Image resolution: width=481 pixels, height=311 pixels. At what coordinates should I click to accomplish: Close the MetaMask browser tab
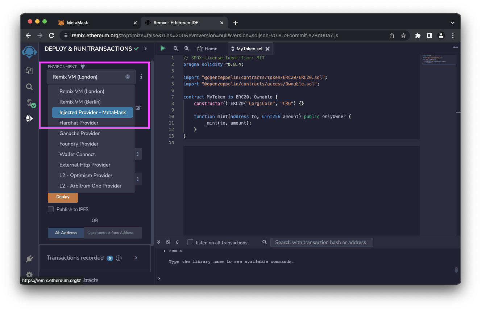135,22
